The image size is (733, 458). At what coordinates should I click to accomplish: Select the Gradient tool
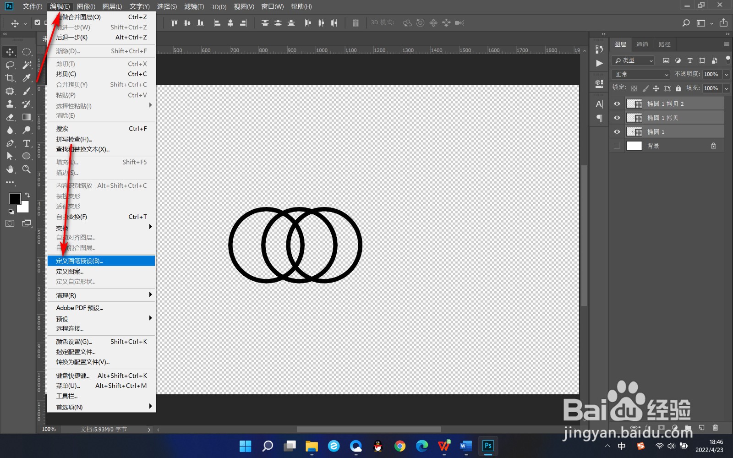point(27,117)
